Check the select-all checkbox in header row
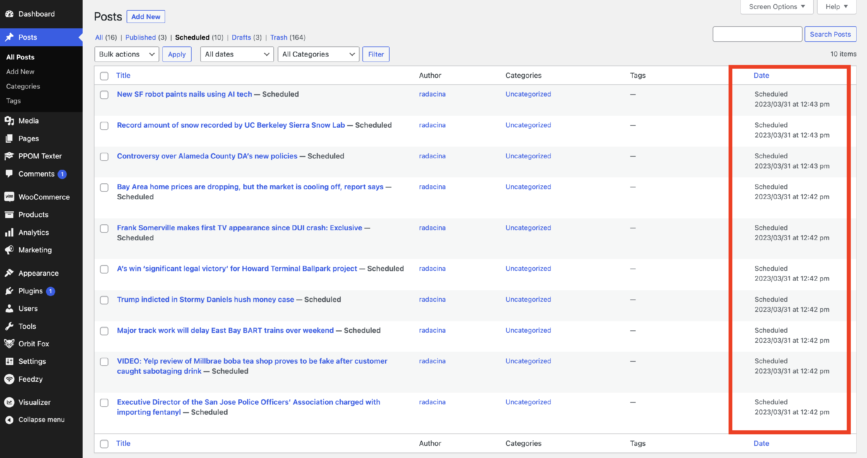Viewport: 867px width, 458px height. [104, 76]
